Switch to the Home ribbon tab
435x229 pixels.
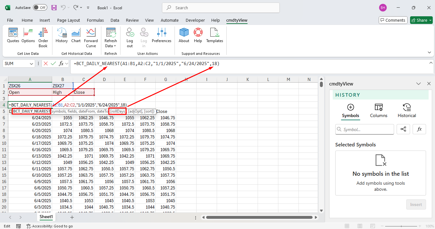pos(27,20)
